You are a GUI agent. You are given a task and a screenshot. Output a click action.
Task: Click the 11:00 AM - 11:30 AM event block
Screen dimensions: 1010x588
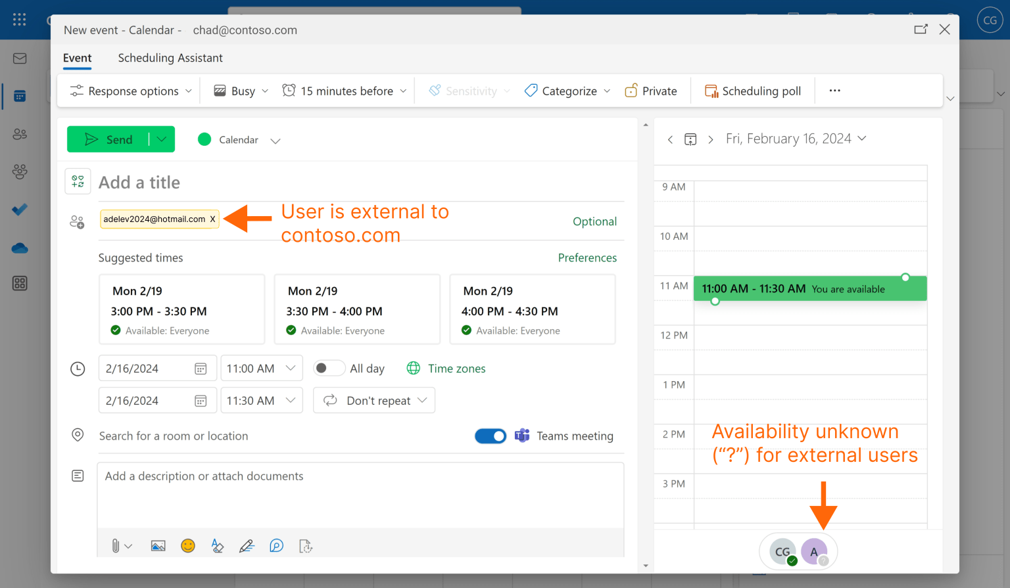tap(810, 288)
